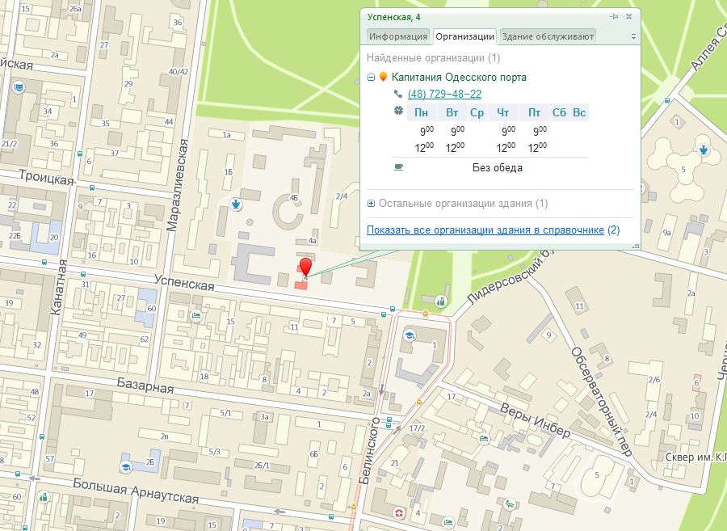Click the fountain icon near building 4Б

237,204
